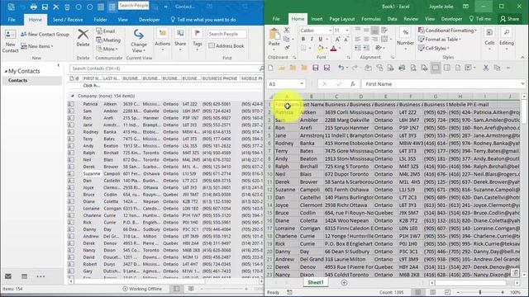Open the Tags flag menu in Outlook
The height and width of the screenshot is (297, 529).
pos(198,40)
